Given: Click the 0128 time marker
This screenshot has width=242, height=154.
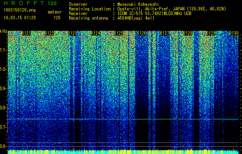Looking at the screenshot, I should tap(188, 33).
